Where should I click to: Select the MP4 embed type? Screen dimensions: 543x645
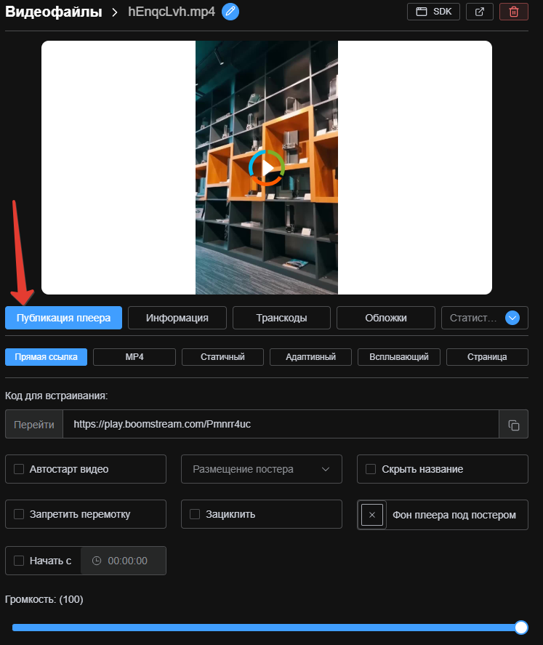click(x=134, y=357)
